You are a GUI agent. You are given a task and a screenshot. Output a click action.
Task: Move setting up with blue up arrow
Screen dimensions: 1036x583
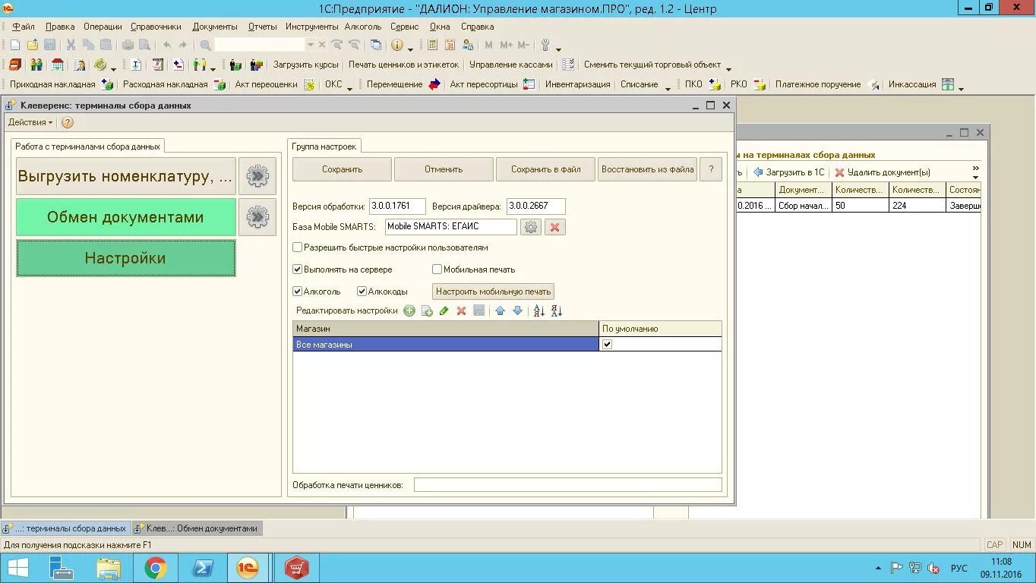pyautogui.click(x=500, y=310)
